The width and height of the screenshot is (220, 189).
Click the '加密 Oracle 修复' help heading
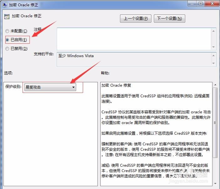coord(116,85)
